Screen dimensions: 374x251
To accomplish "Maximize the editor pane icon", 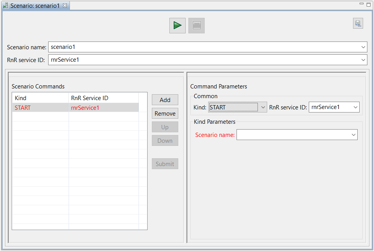I will coord(369,4).
